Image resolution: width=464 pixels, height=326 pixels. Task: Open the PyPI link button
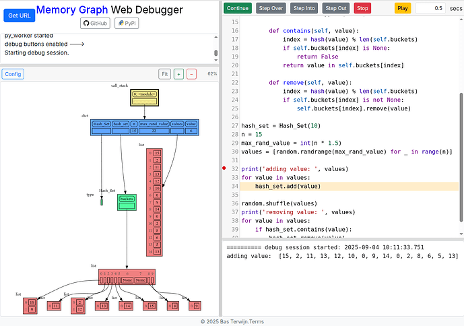tap(127, 23)
